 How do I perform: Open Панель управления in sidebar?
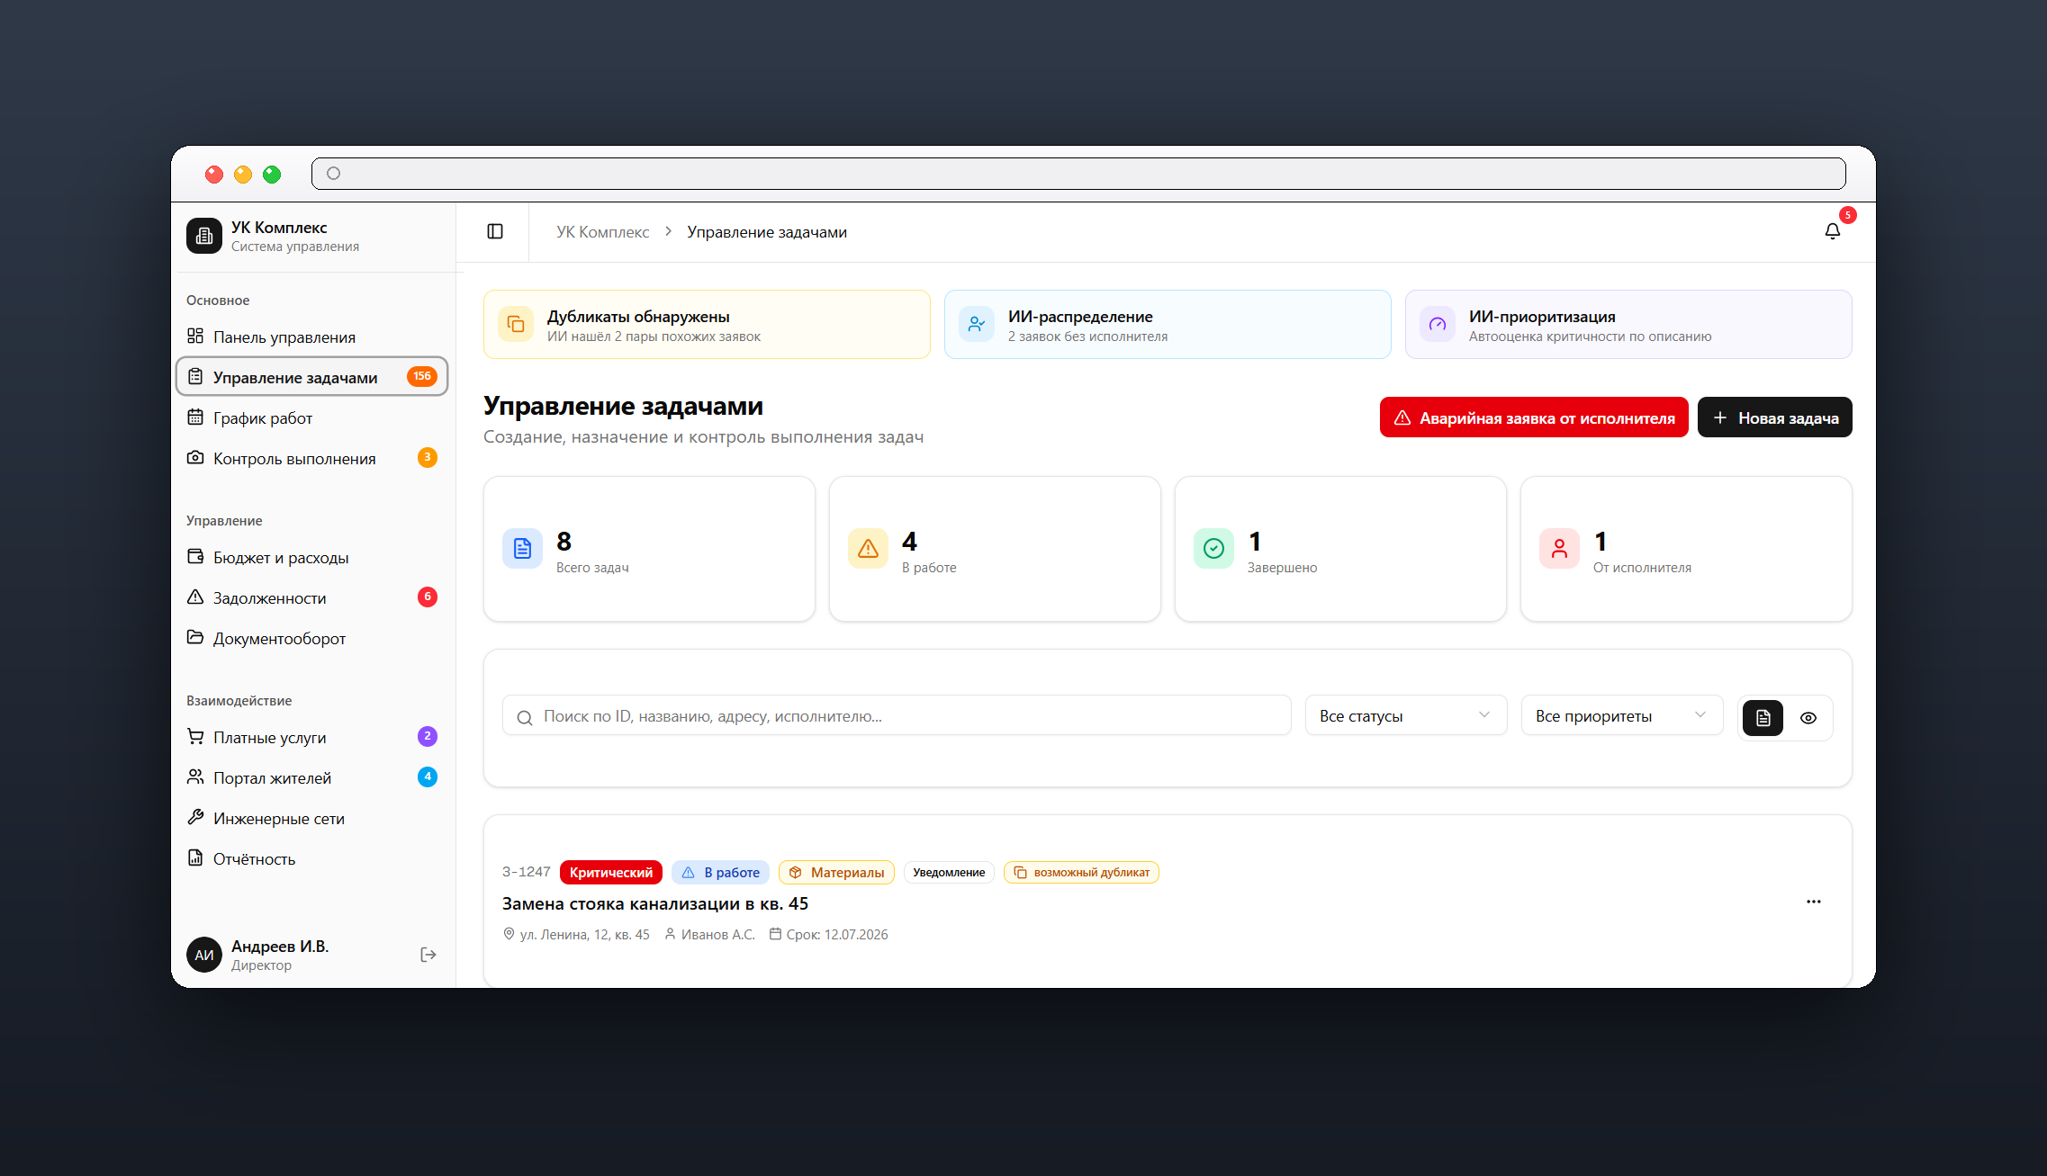(311, 337)
